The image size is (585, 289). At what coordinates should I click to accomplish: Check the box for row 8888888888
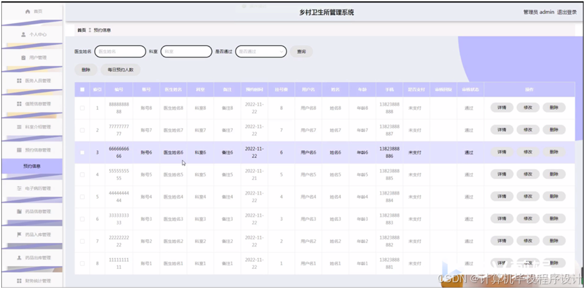click(x=82, y=108)
